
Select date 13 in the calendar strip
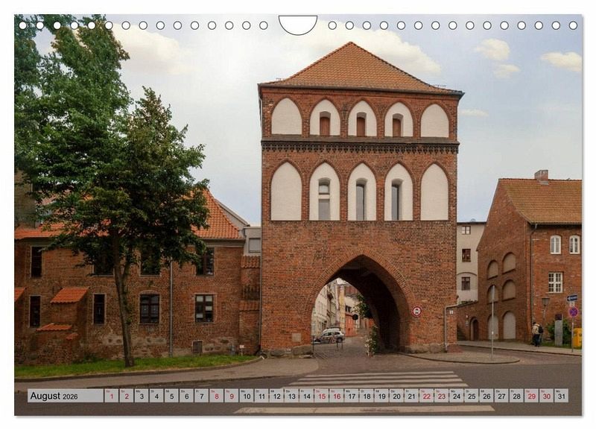[291, 396]
